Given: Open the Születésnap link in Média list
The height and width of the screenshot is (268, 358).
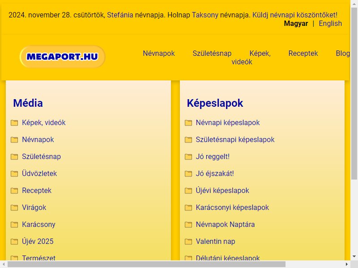Looking at the screenshot, I should (x=41, y=157).
